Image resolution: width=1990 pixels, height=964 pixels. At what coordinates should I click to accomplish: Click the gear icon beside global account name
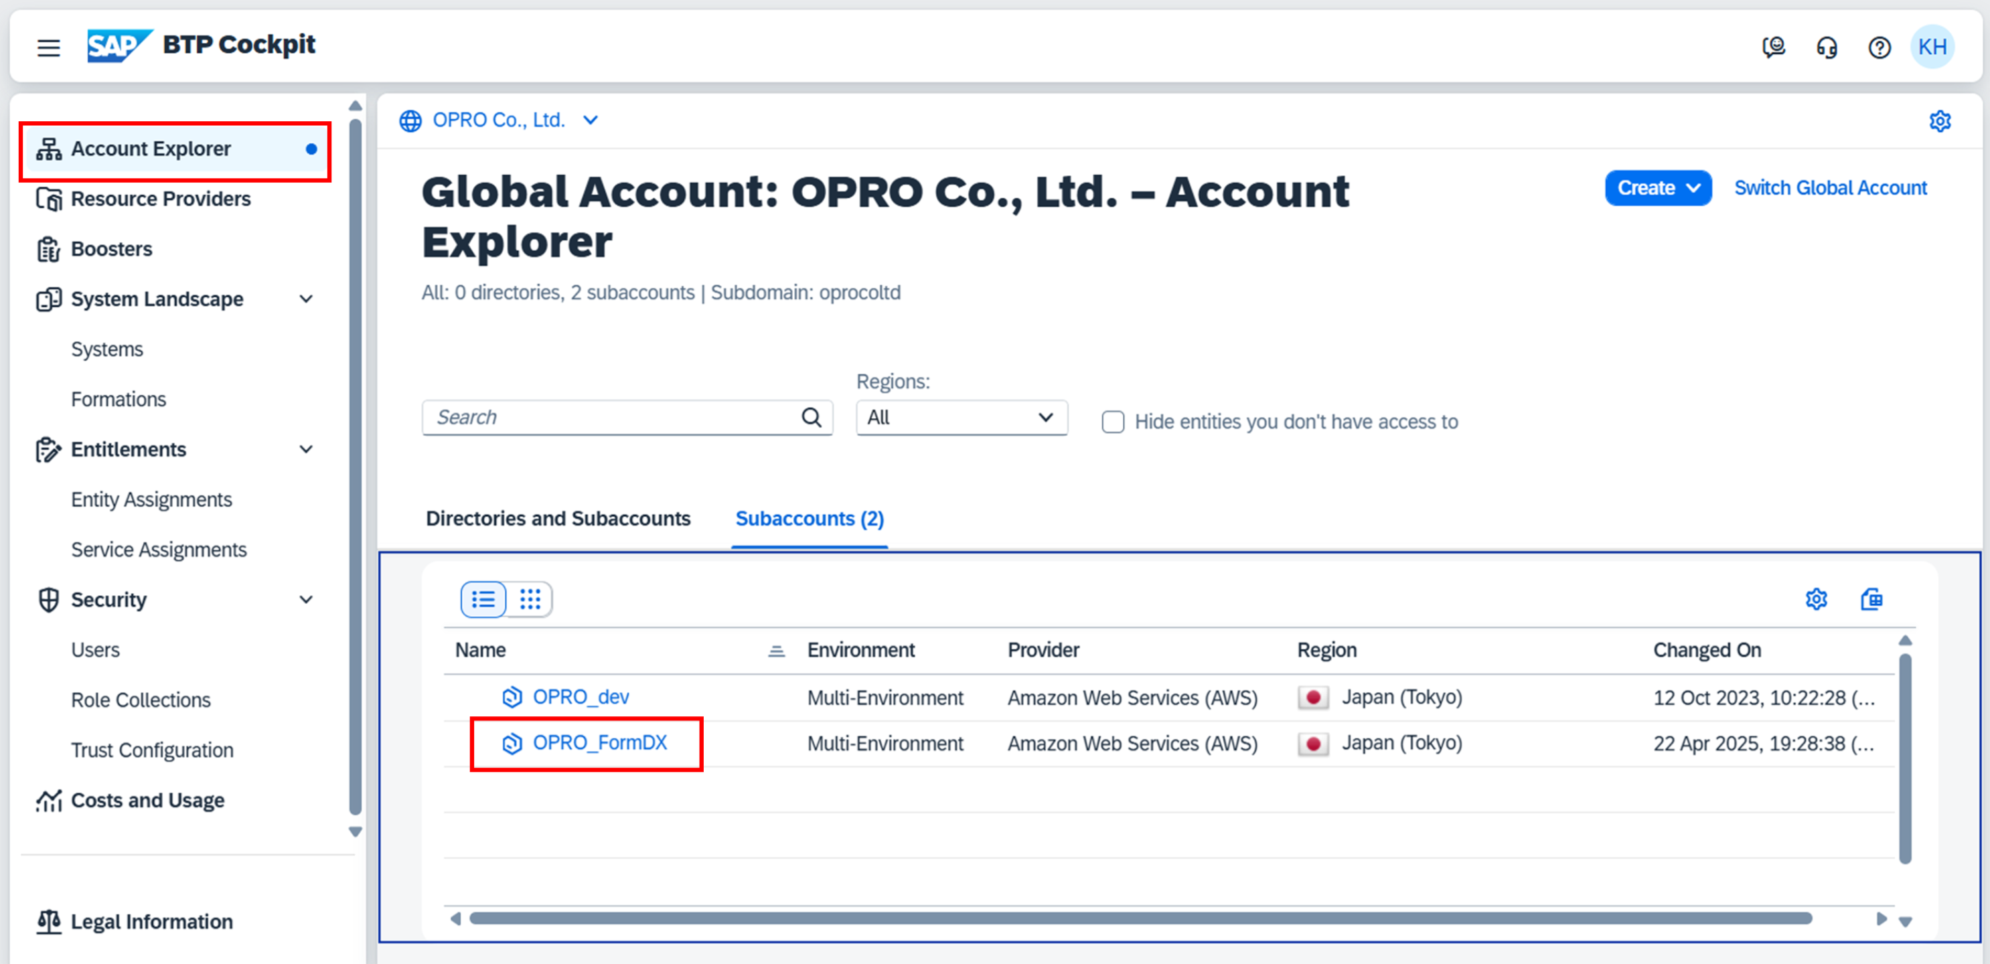tap(1940, 120)
